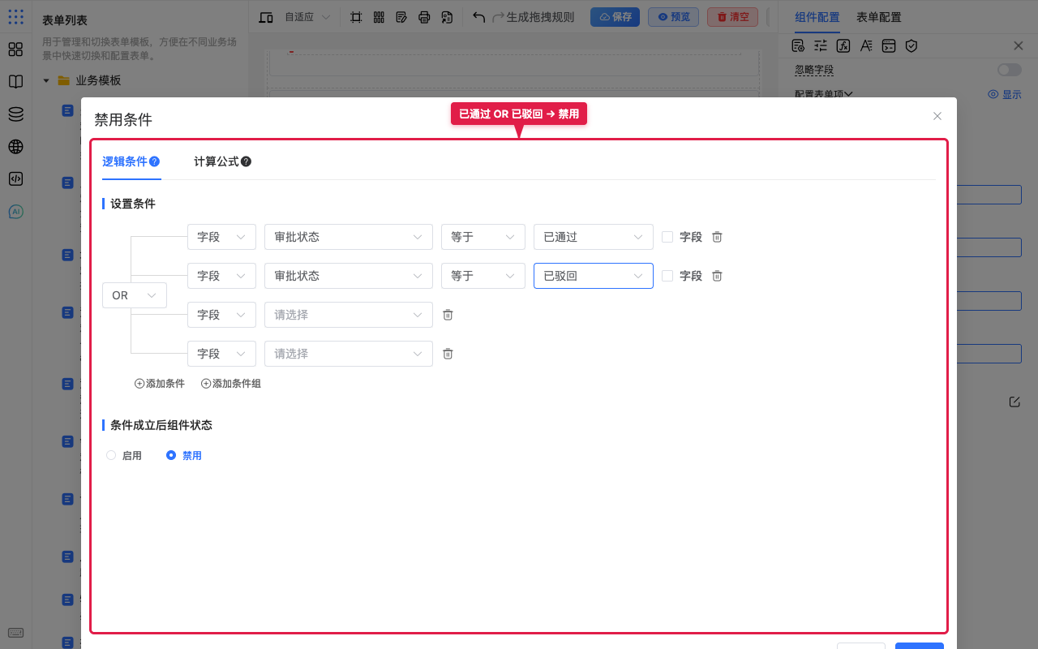Click the sliders icon in 组件配置 panel

821,46
